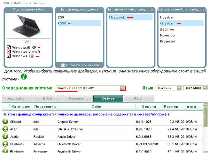Click version 6.0.1.6066 cell

pos(144,137)
